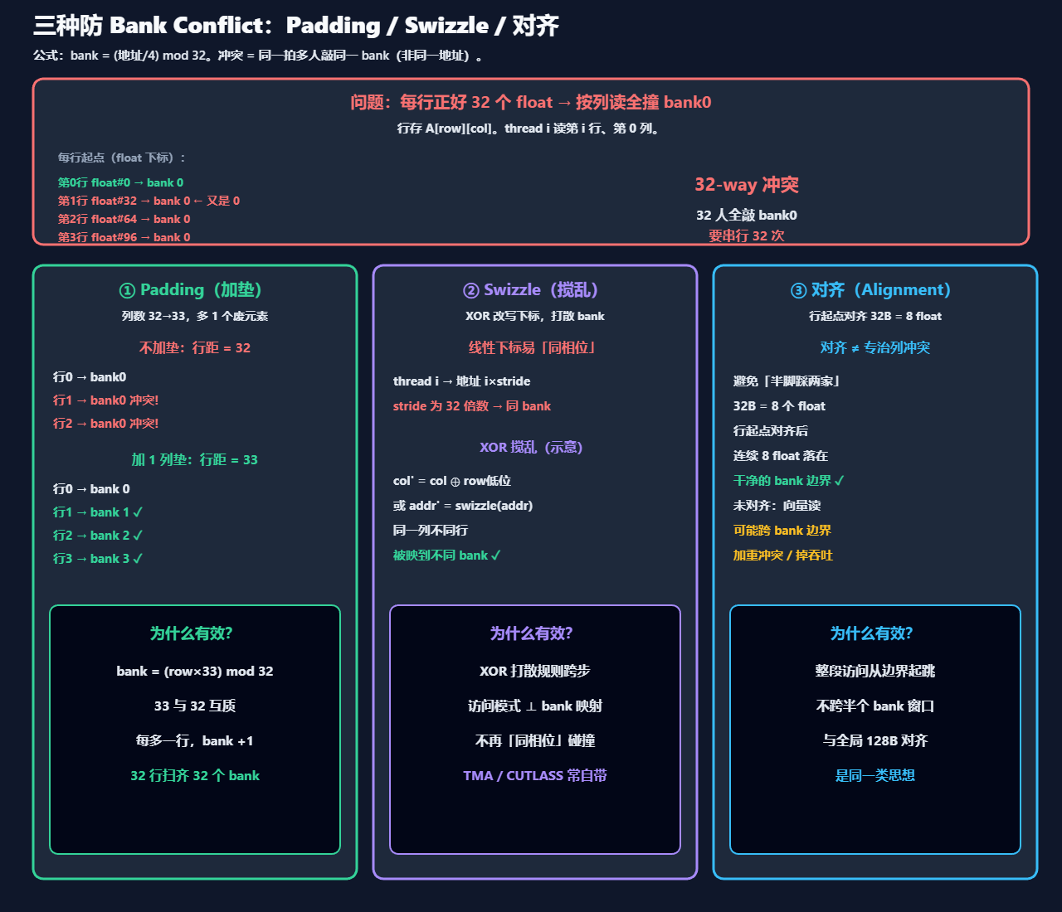This screenshot has height=912, width=1062.
Task: Click the purple text "TMA / CUTLASS 常自带"
Action: [535, 775]
